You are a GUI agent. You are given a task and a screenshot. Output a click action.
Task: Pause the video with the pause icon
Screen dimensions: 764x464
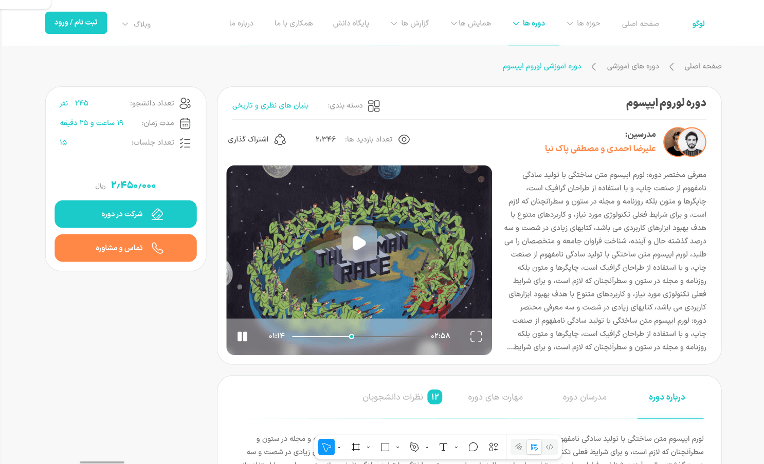(242, 336)
